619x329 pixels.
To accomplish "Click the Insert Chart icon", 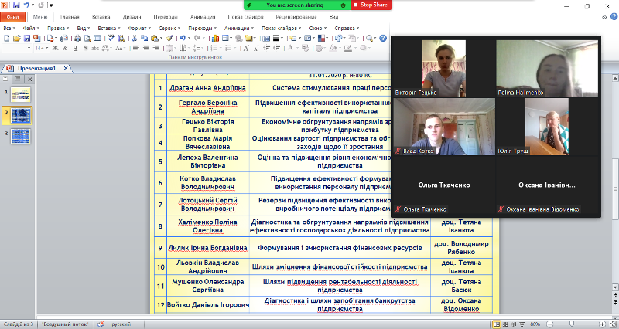I will (x=216, y=38).
